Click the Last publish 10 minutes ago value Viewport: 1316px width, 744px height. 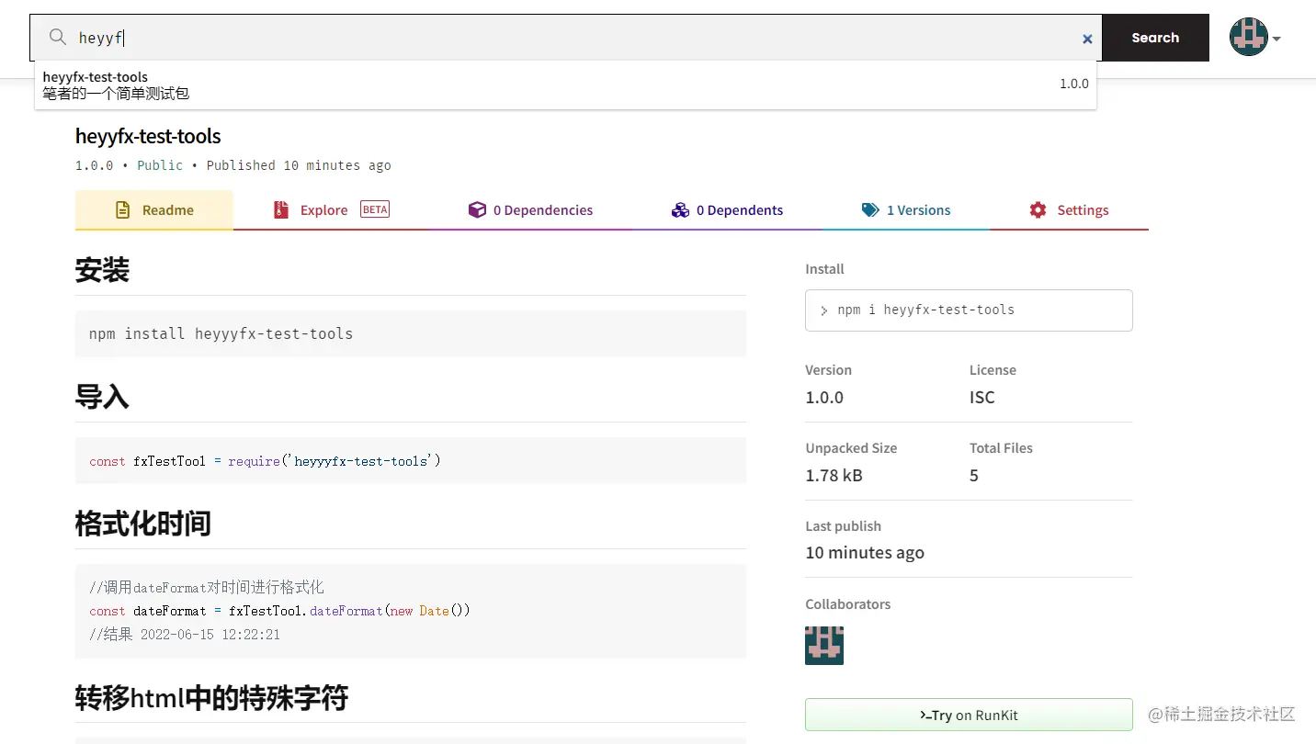[865, 553]
